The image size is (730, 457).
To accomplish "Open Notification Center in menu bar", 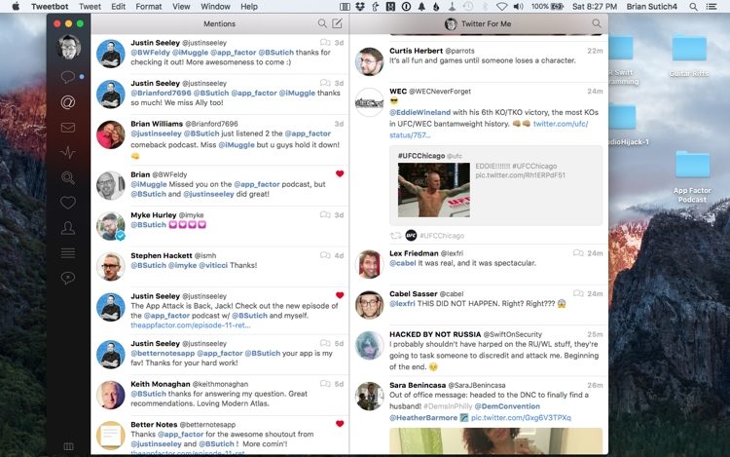I will pos(712,7).
